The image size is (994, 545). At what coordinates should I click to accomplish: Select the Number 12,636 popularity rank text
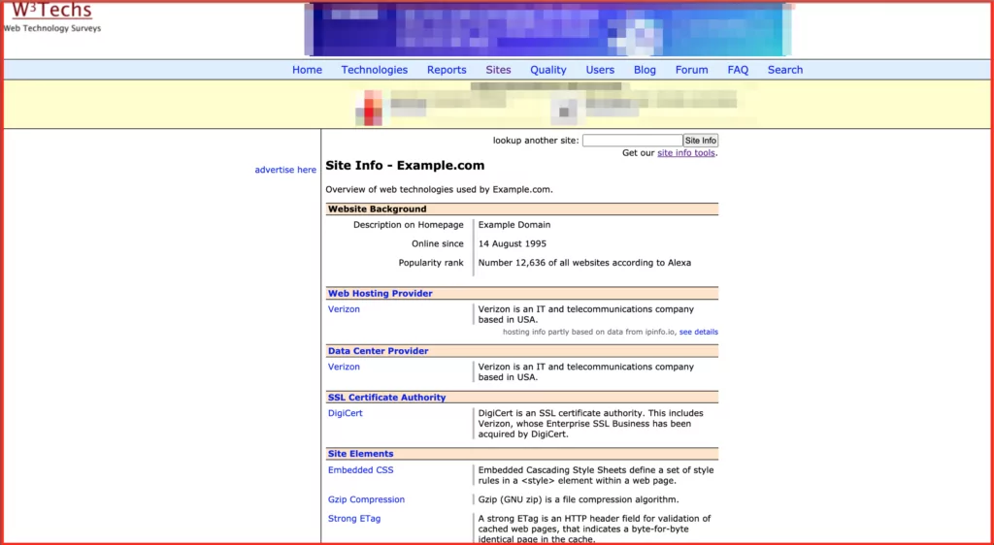(x=584, y=263)
